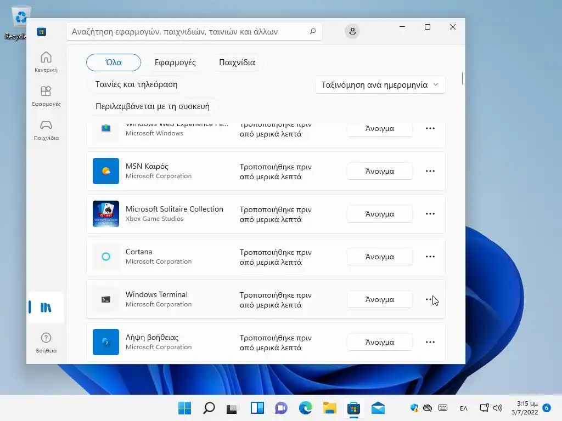Viewport: 562px width, 421px height.
Task: Click Άνοιγμα for MSN Καιρός
Action: [380, 171]
